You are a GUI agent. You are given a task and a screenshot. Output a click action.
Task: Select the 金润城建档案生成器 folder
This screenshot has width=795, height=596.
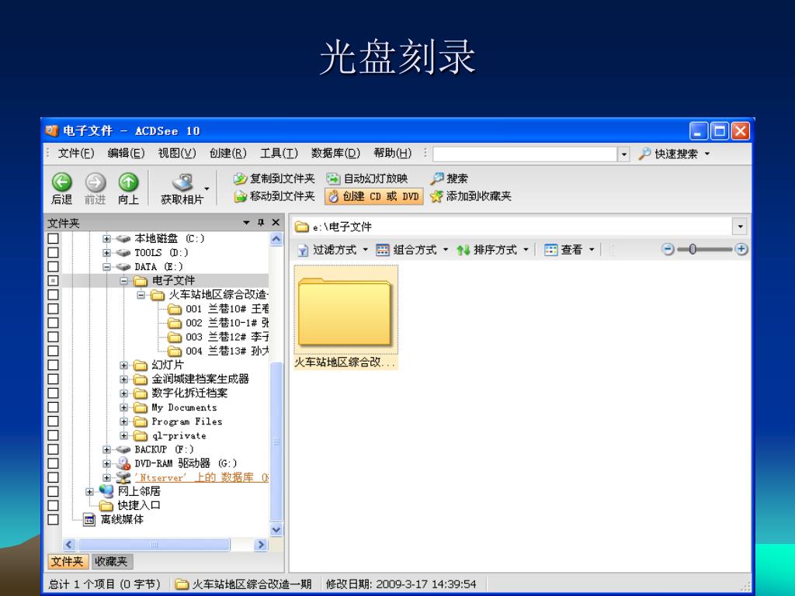pyautogui.click(x=200, y=379)
